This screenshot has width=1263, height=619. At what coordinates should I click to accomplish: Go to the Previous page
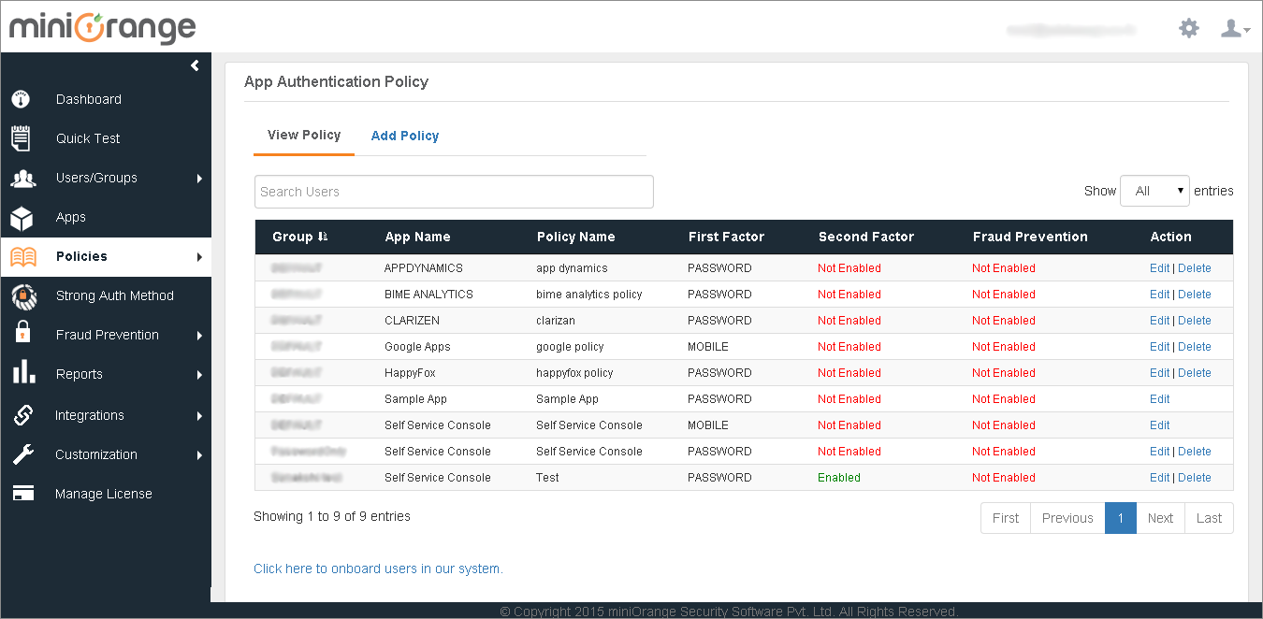[x=1067, y=518]
